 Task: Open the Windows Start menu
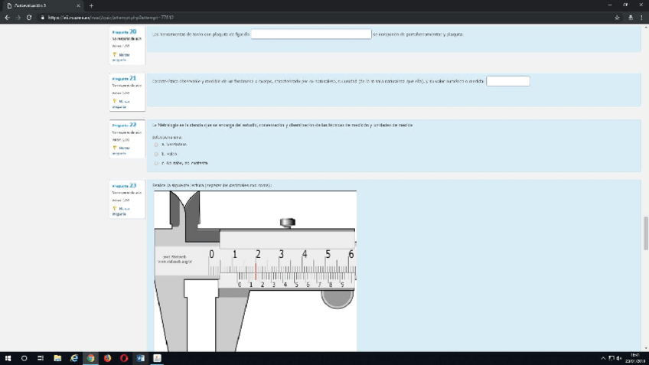(8, 358)
